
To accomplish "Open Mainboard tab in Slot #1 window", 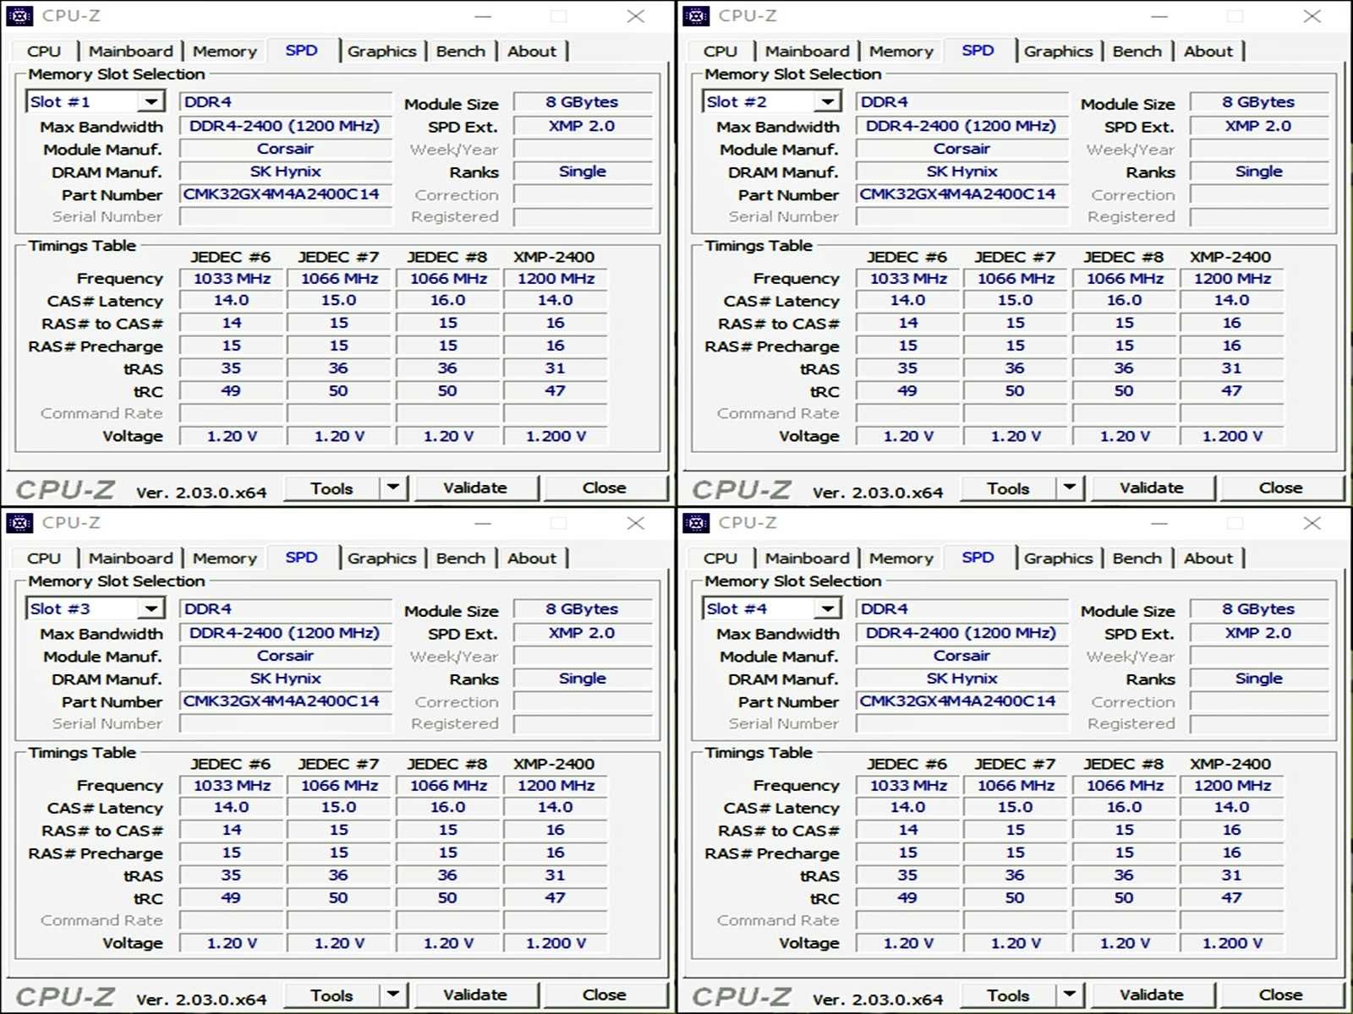I will click(x=130, y=52).
